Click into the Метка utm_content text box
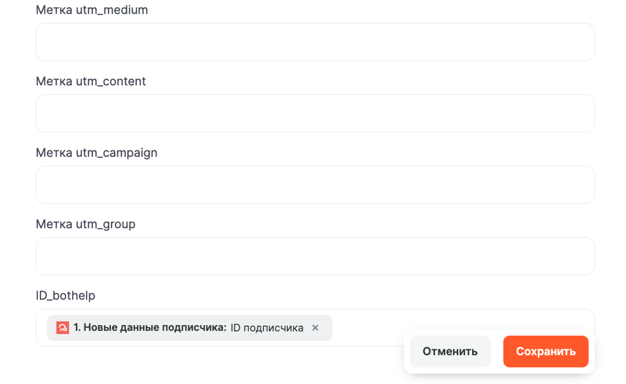The image size is (626, 384). 315,114
